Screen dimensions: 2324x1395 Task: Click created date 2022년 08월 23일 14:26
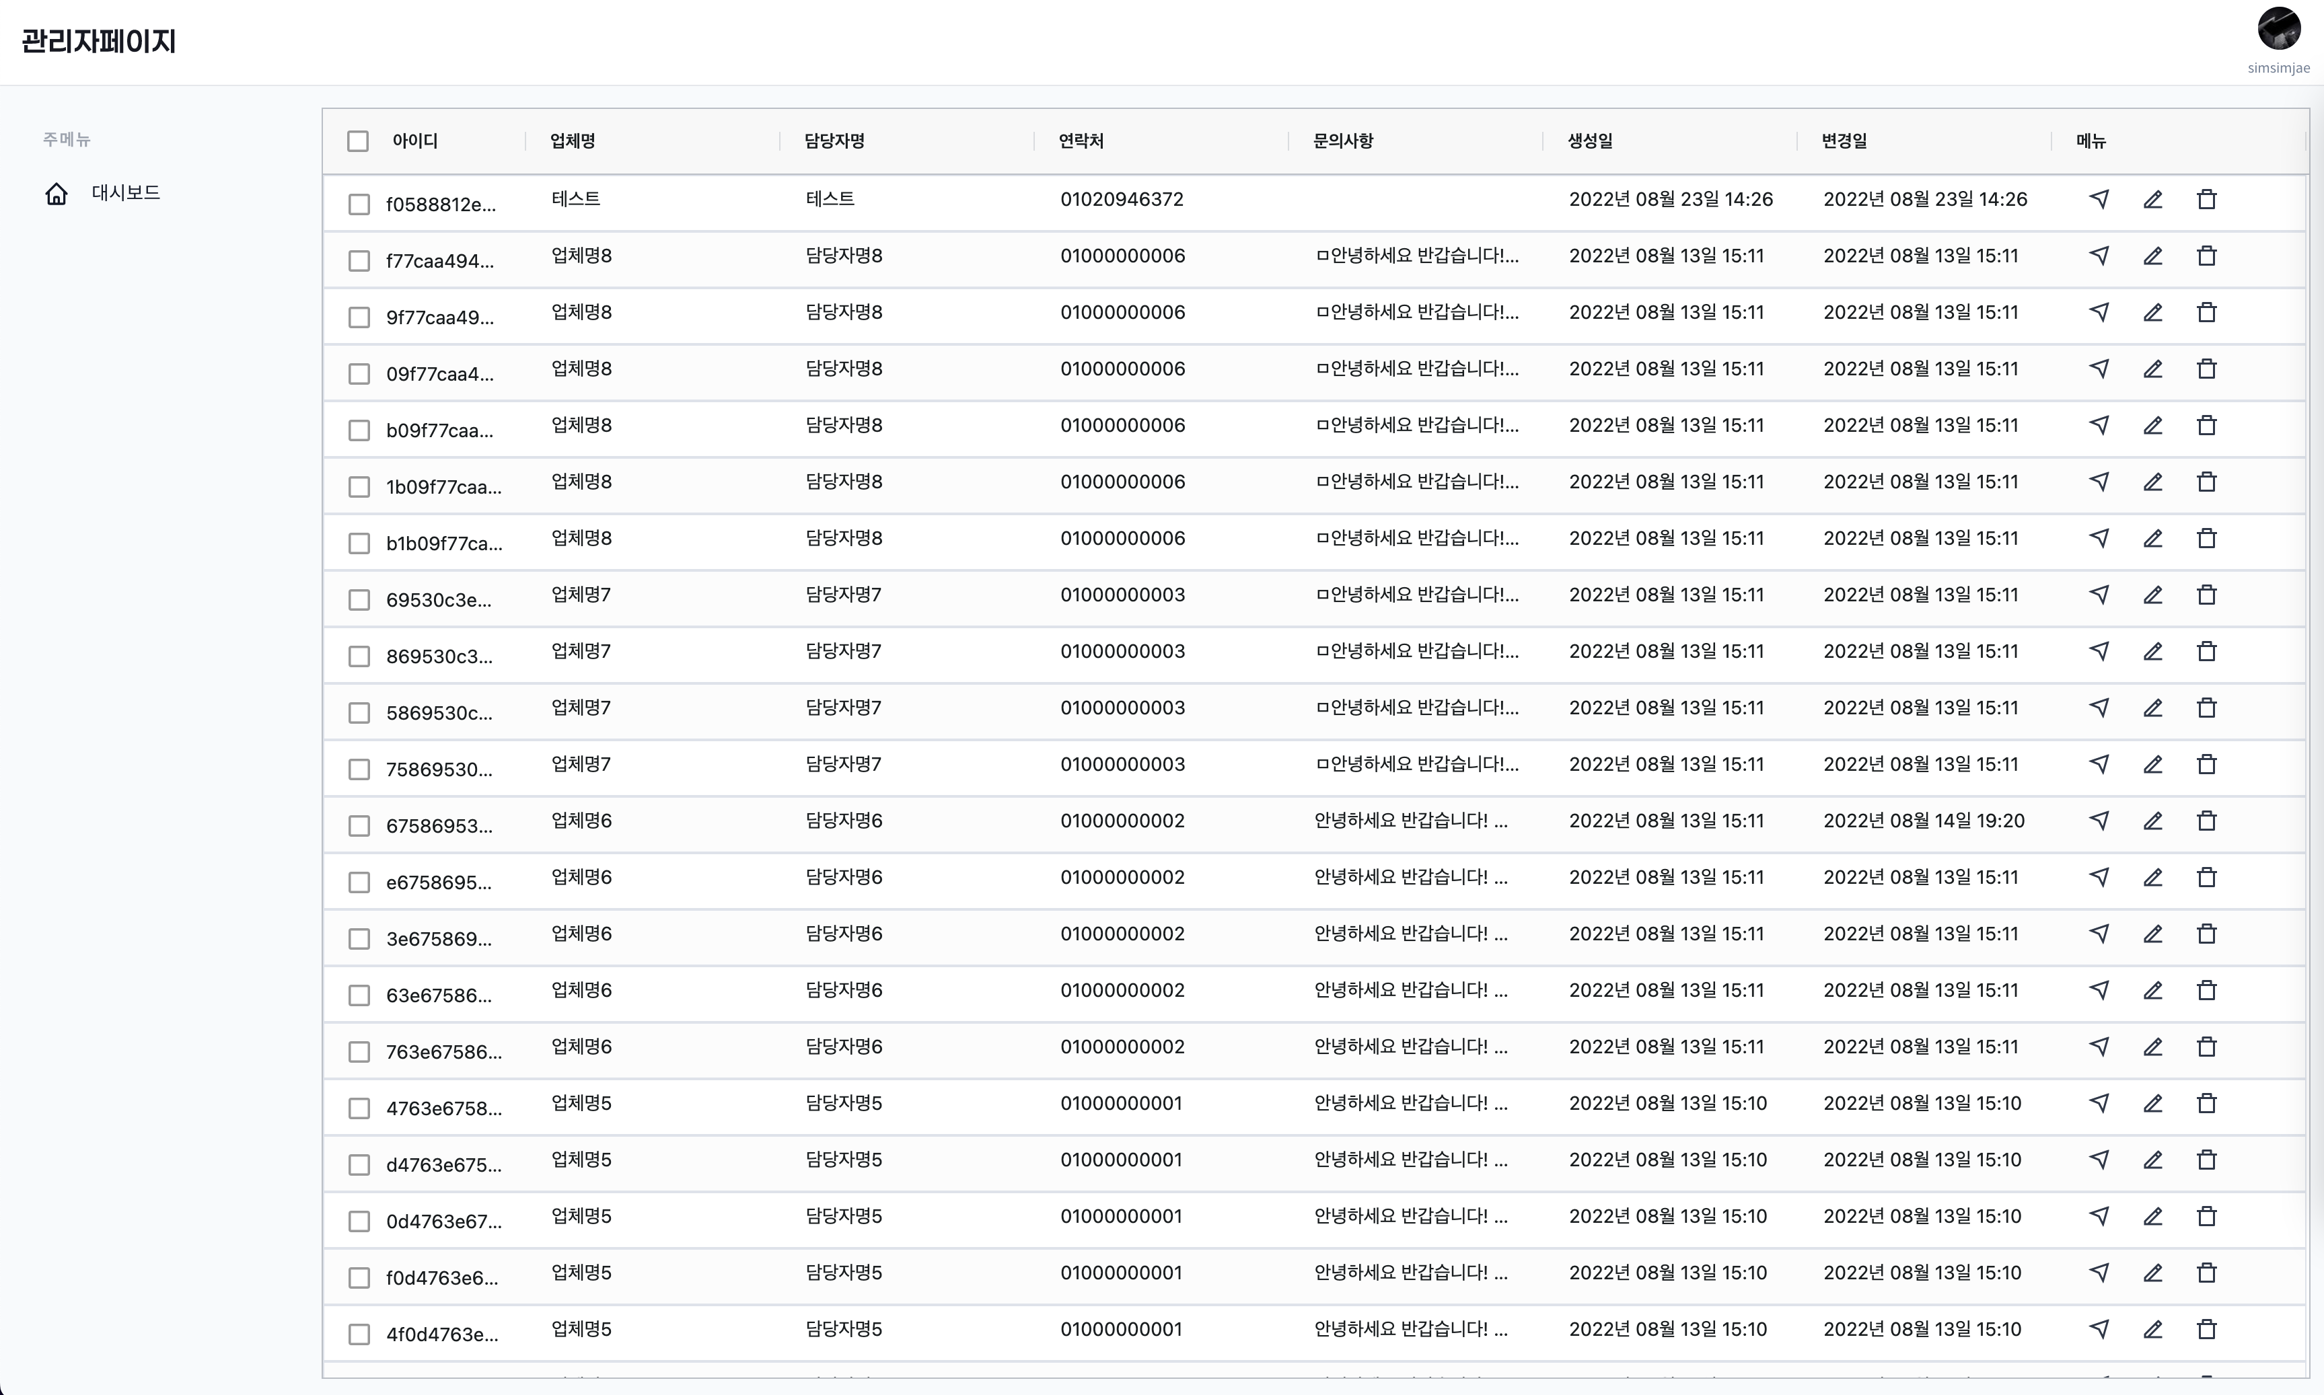pyautogui.click(x=1671, y=199)
